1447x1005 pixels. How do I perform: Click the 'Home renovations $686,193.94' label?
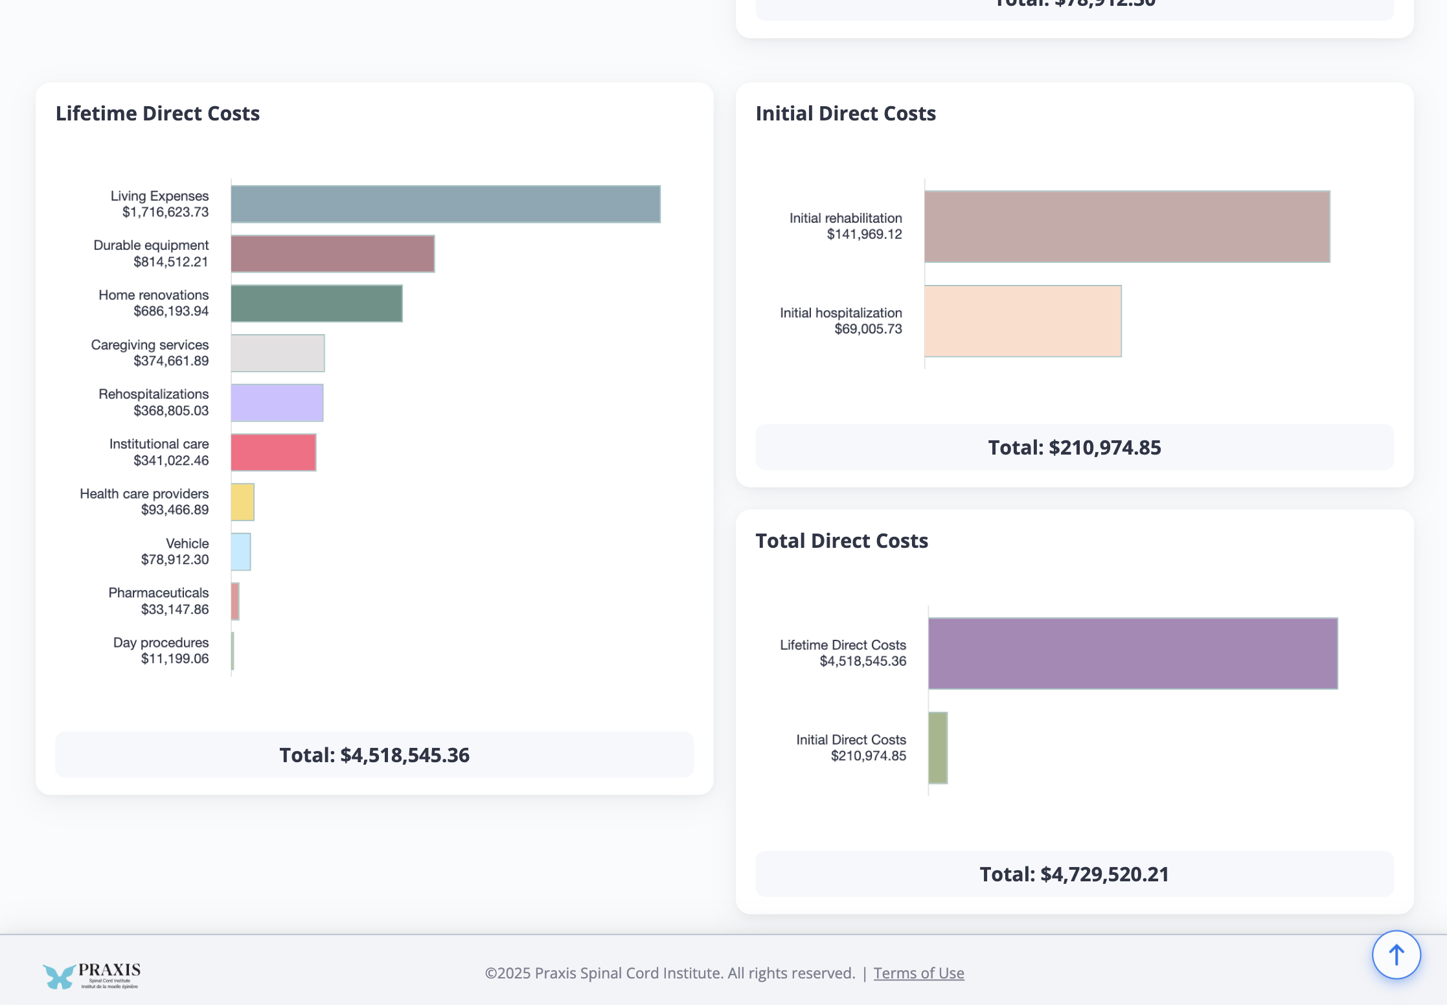[154, 303]
